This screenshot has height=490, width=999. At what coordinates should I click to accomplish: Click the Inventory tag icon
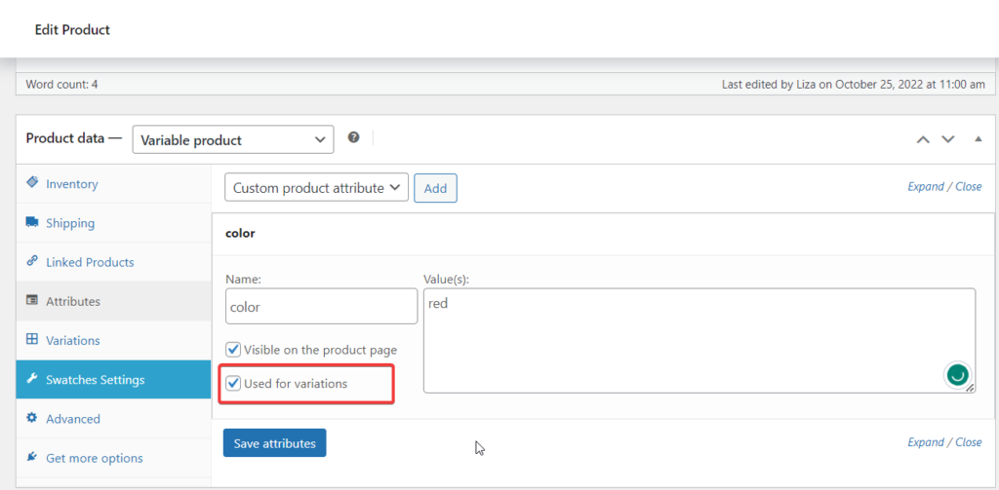pyautogui.click(x=32, y=183)
